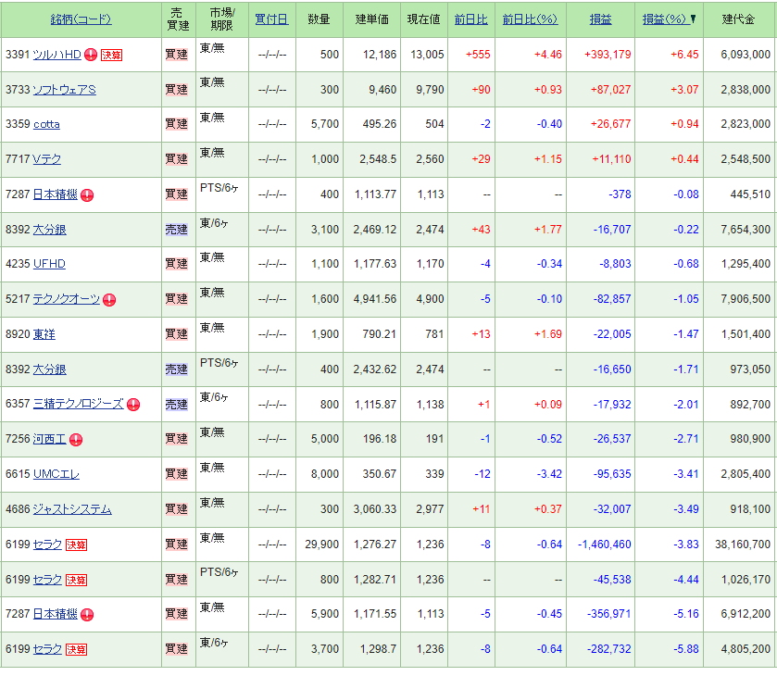
Task: Open the ジャストシステム stock link
Action: [72, 509]
